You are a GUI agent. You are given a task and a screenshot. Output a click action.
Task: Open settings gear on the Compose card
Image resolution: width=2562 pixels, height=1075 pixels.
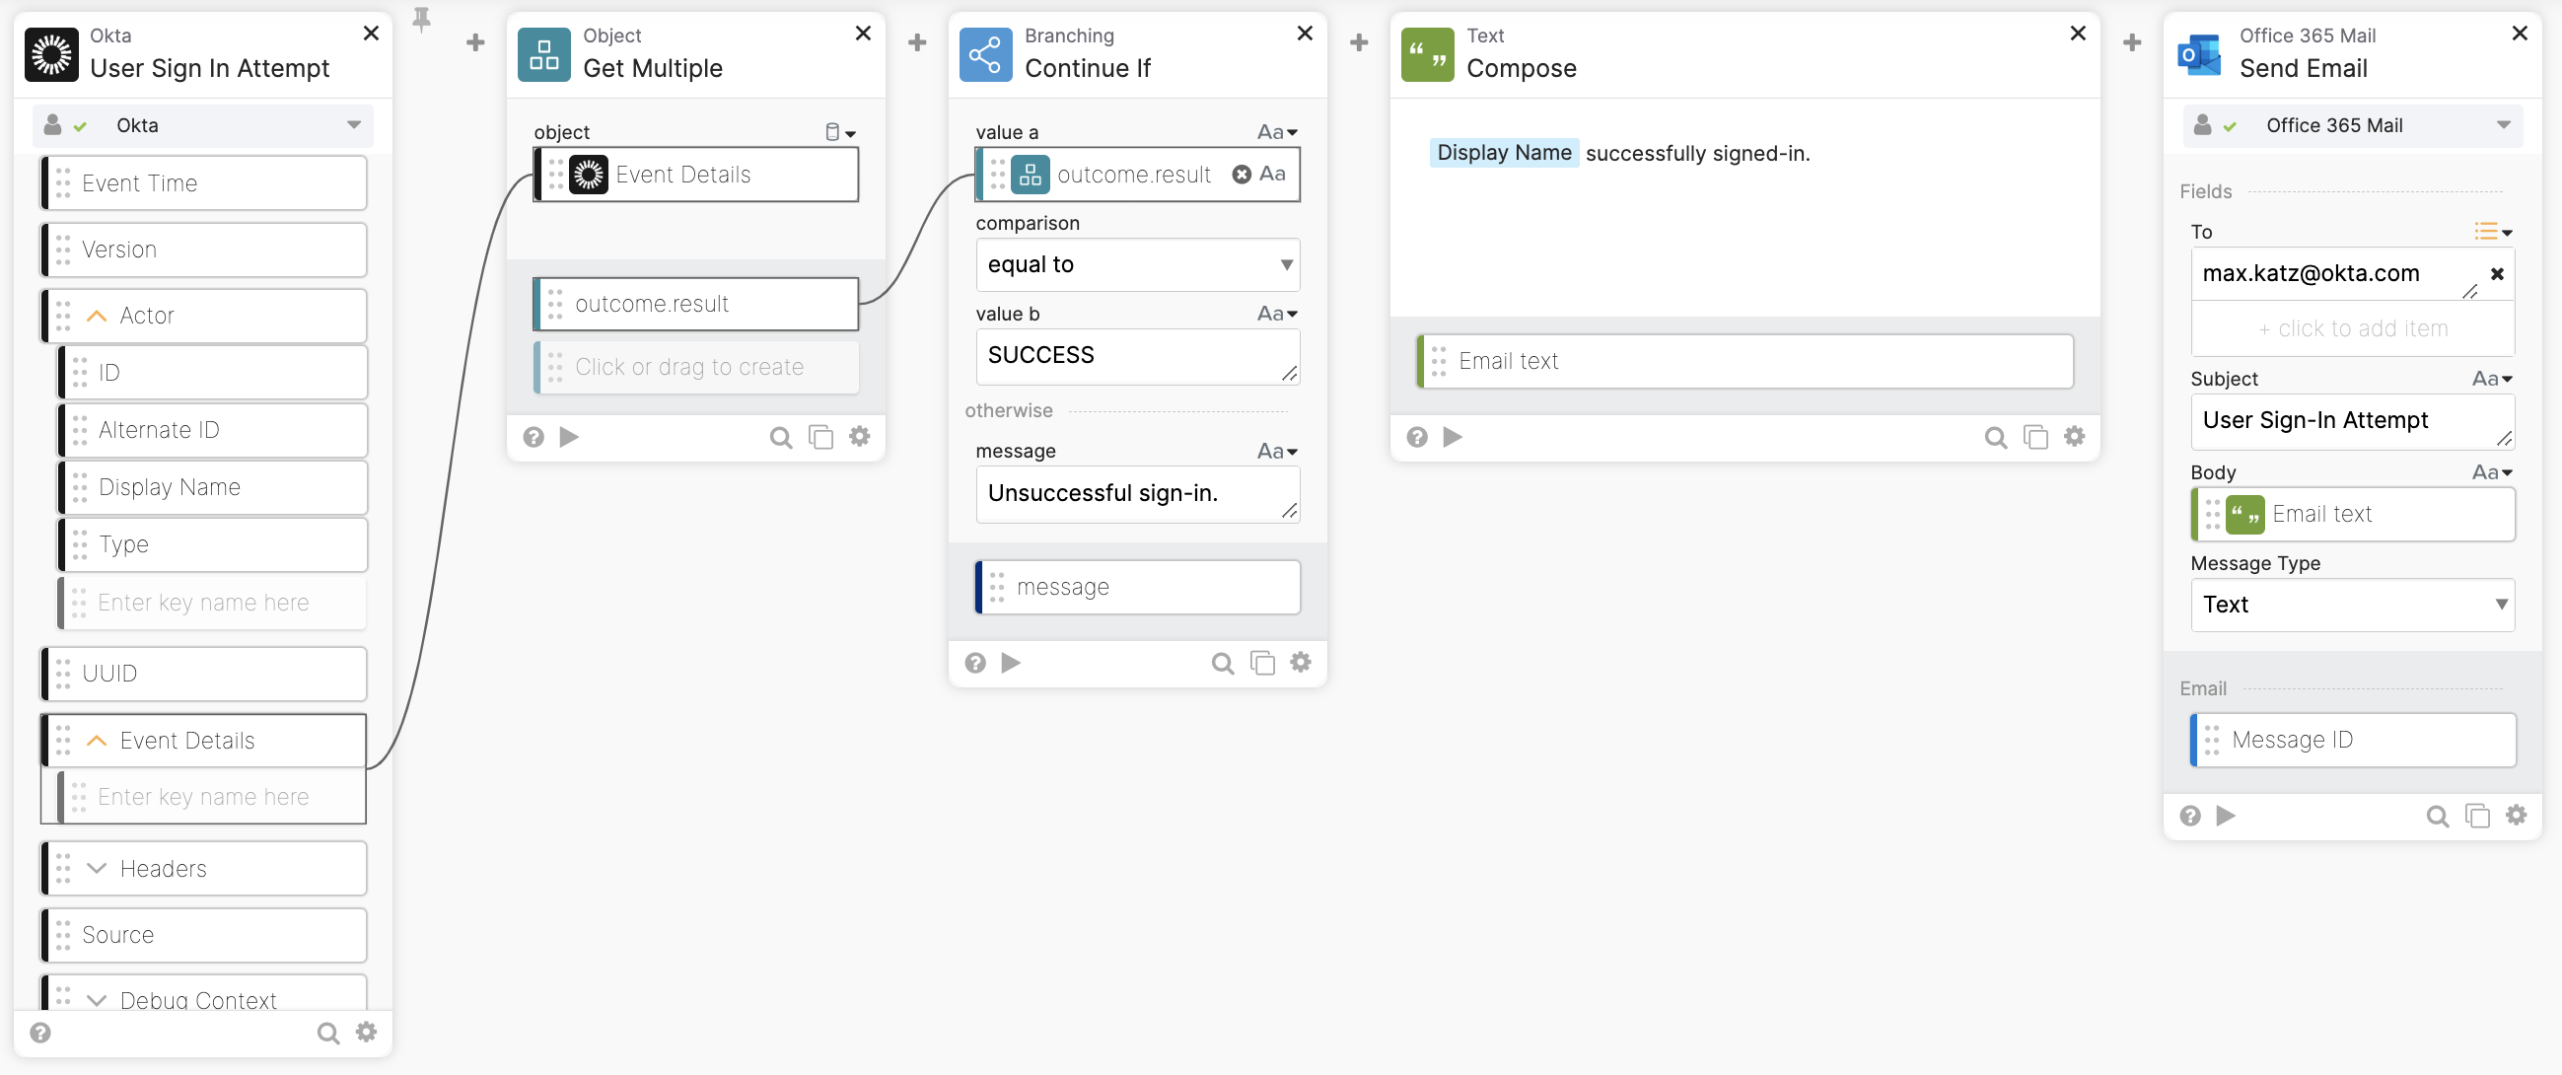[2075, 437]
